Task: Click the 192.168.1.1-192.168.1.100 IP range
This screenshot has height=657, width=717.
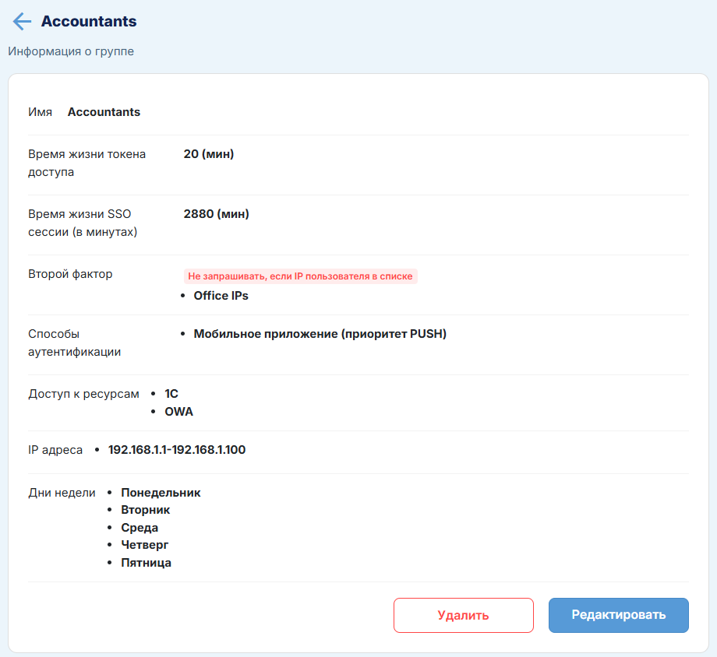Action: [x=177, y=450]
